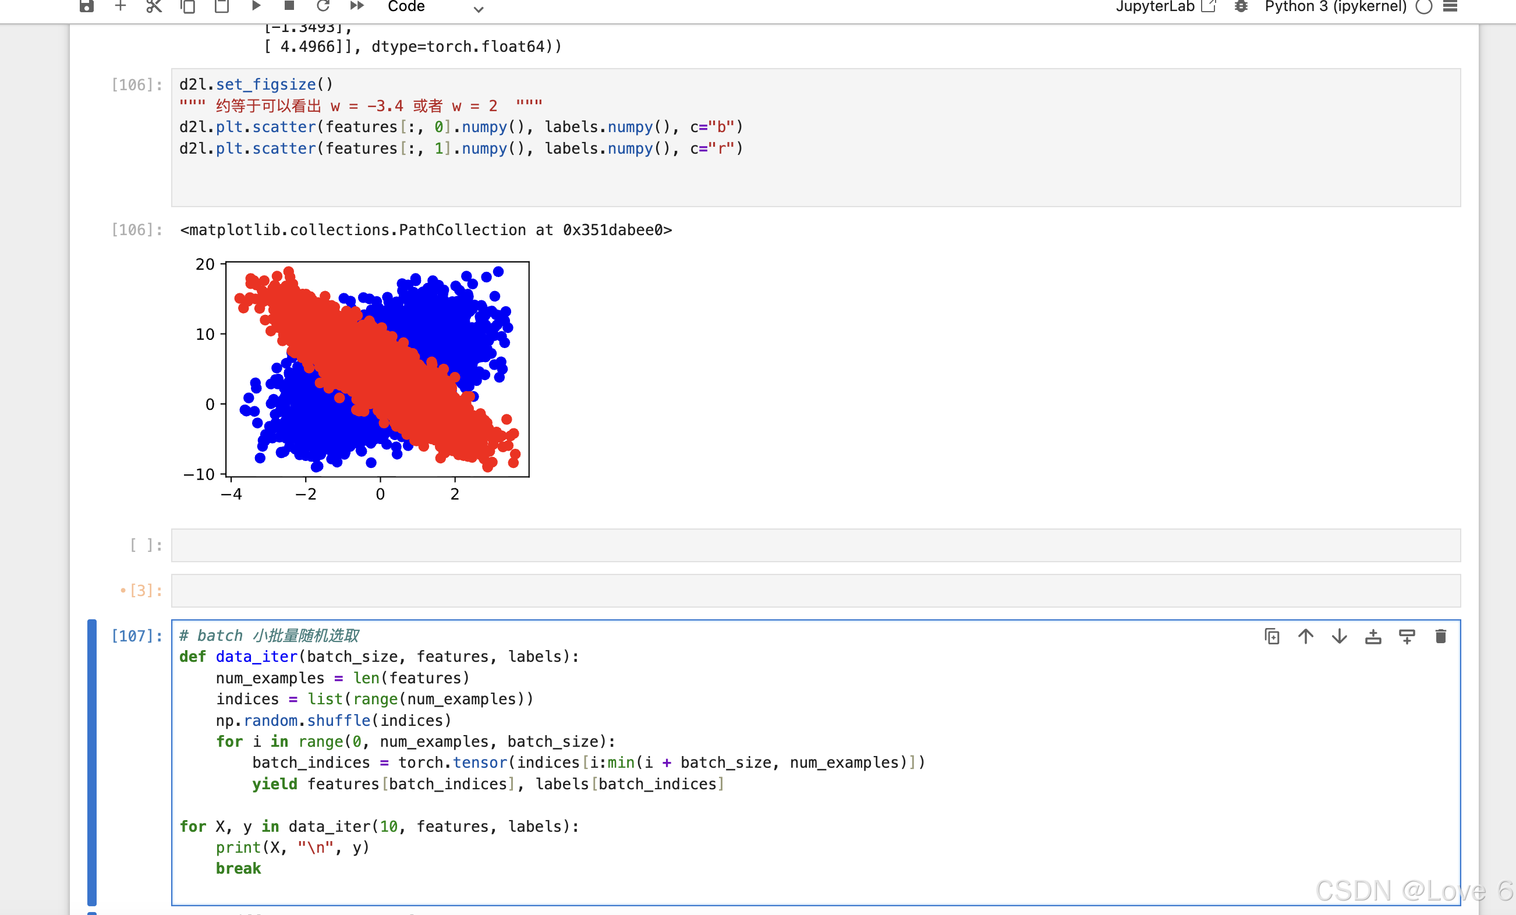
Task: Click the PathCollection output text
Action: [x=426, y=230]
